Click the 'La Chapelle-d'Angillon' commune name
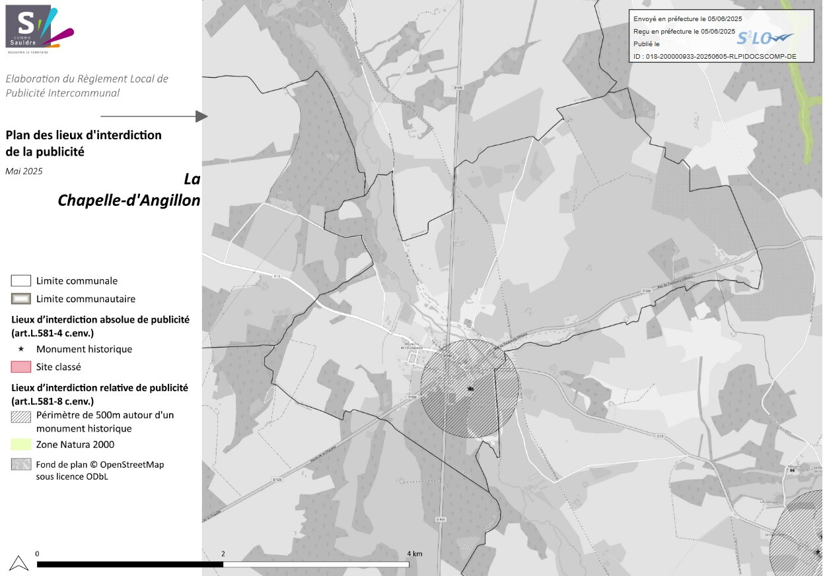This screenshot has width=823, height=576. coord(129,191)
